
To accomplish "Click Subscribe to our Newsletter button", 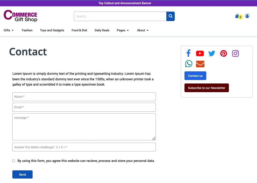I will tap(207, 88).
